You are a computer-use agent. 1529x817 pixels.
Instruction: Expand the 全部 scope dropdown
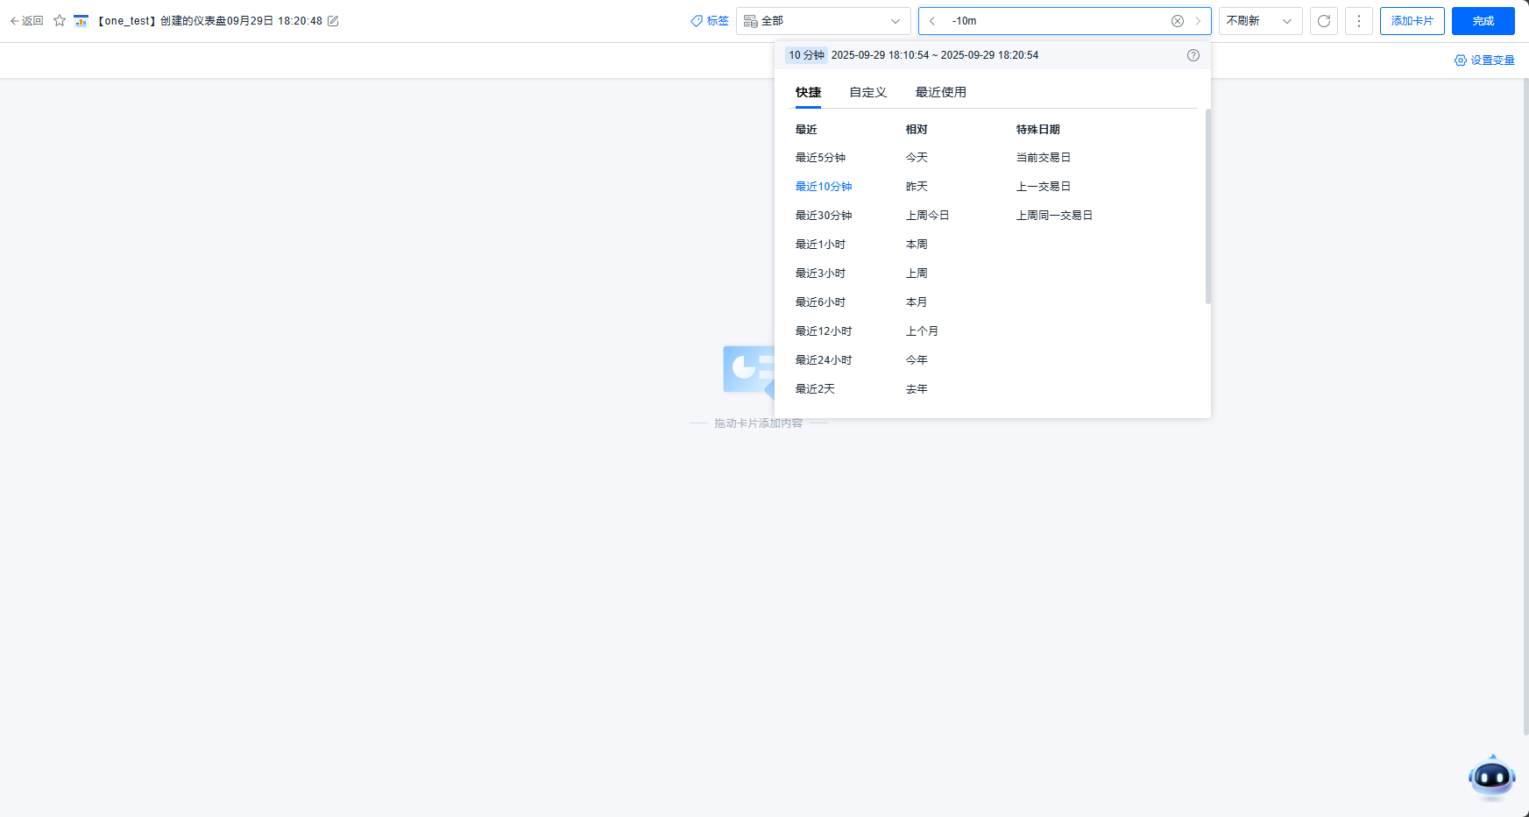823,21
